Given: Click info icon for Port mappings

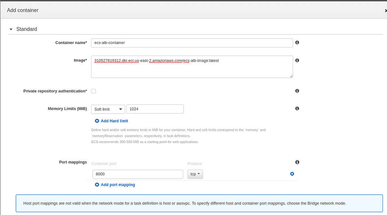Looking at the screenshot, I should [x=297, y=162].
